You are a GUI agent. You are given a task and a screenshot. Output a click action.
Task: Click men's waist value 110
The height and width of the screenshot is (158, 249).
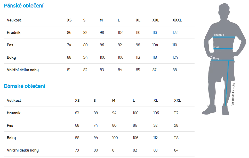click(175, 45)
